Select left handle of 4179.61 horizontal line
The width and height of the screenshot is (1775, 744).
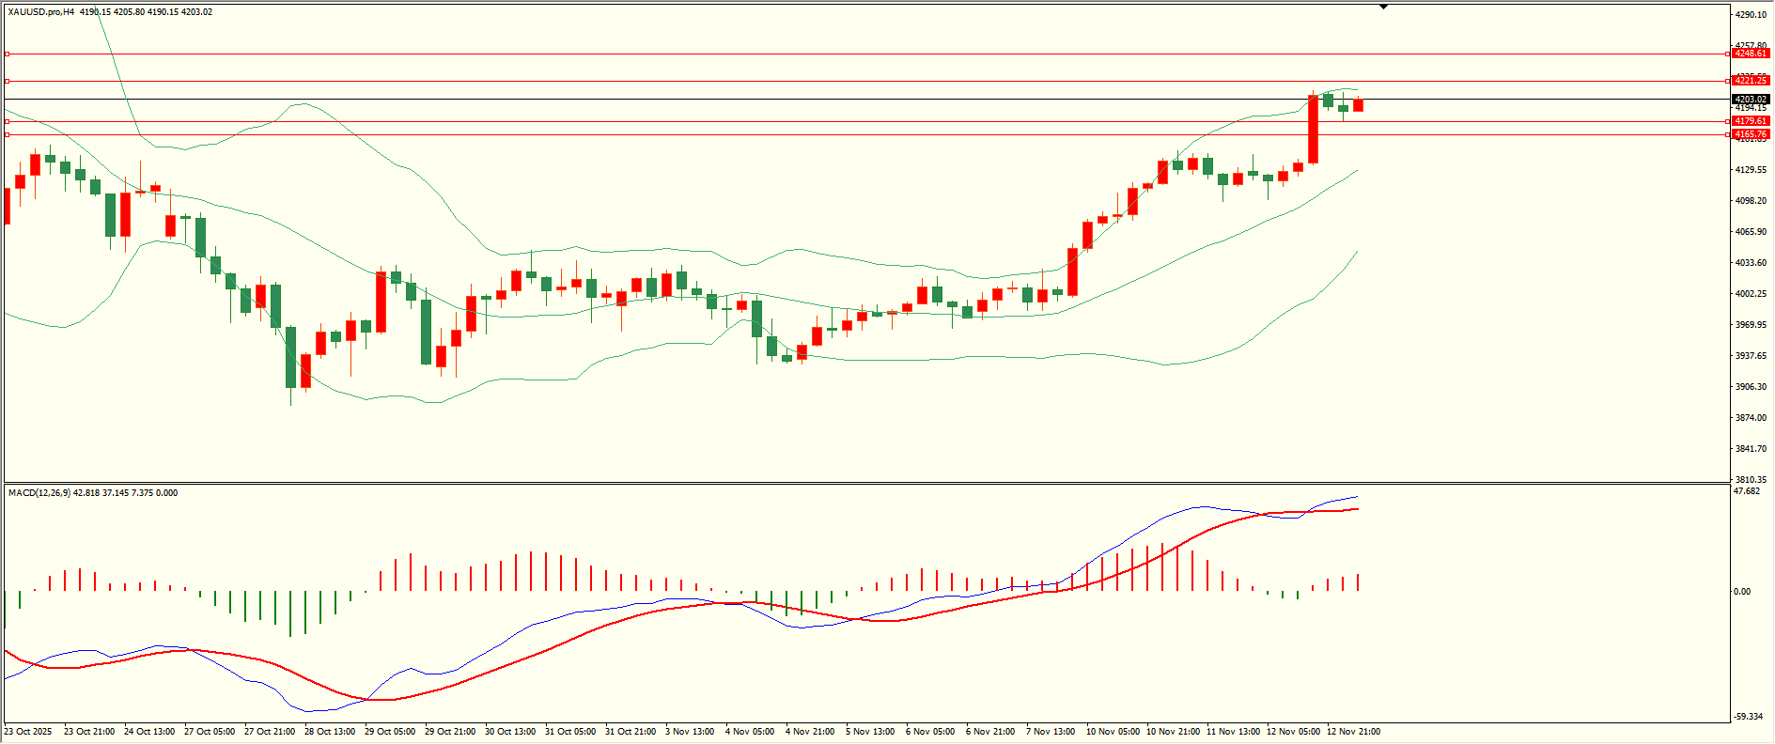click(8, 121)
